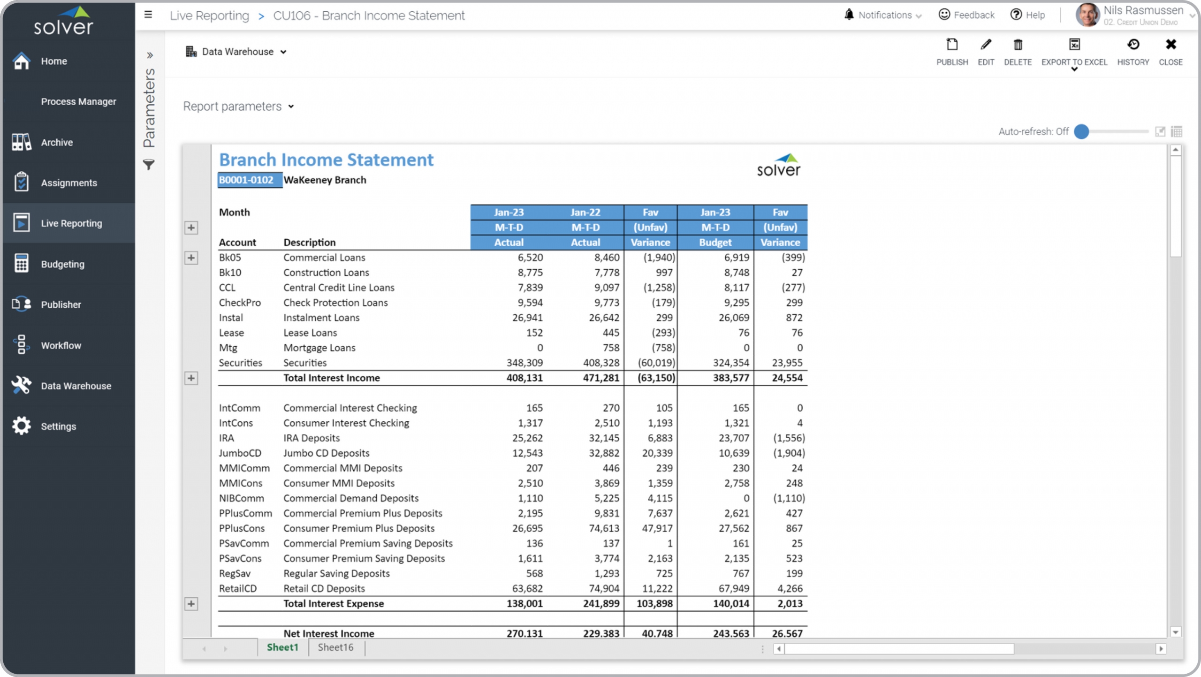Viewport: 1201px width, 677px height.
Task: Open the Data Warehouse dropdown
Action: point(237,52)
